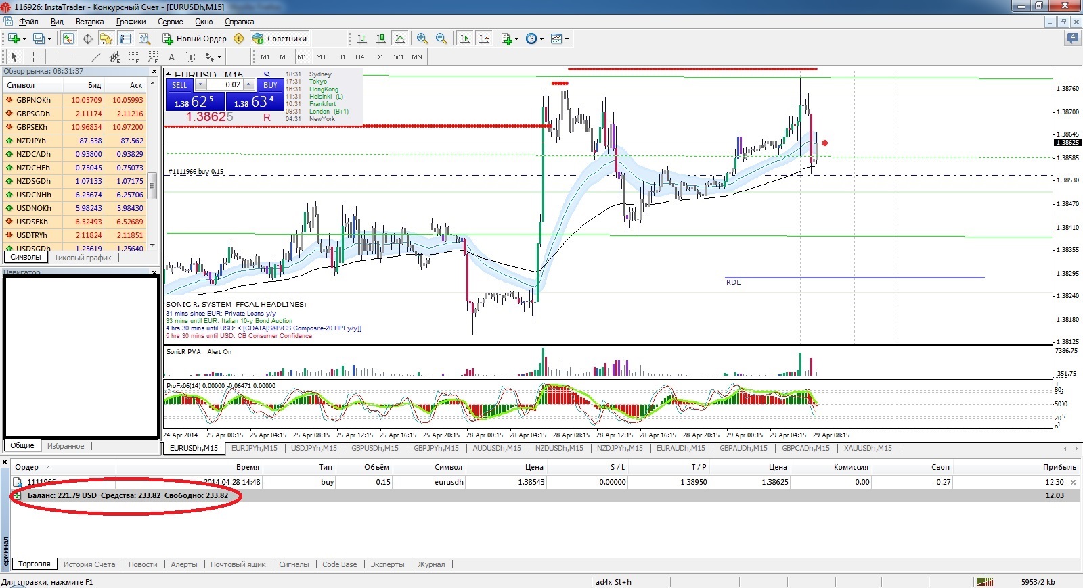The height and width of the screenshot is (588, 1083).
Task: Select the Horizontal line drawing tool
Action: [x=76, y=57]
